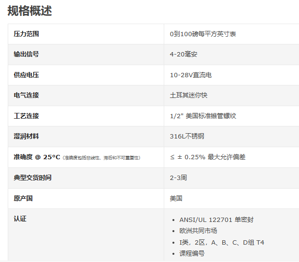This screenshot has height=262, width=299.
Task: Select the 电气连接 label
Action: click(x=26, y=95)
